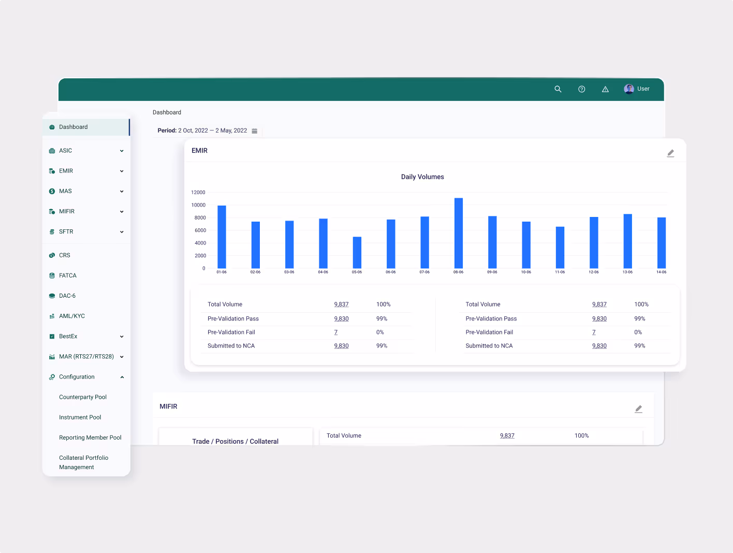Click the CRS sidebar icon
The height and width of the screenshot is (553, 733).
tap(52, 255)
